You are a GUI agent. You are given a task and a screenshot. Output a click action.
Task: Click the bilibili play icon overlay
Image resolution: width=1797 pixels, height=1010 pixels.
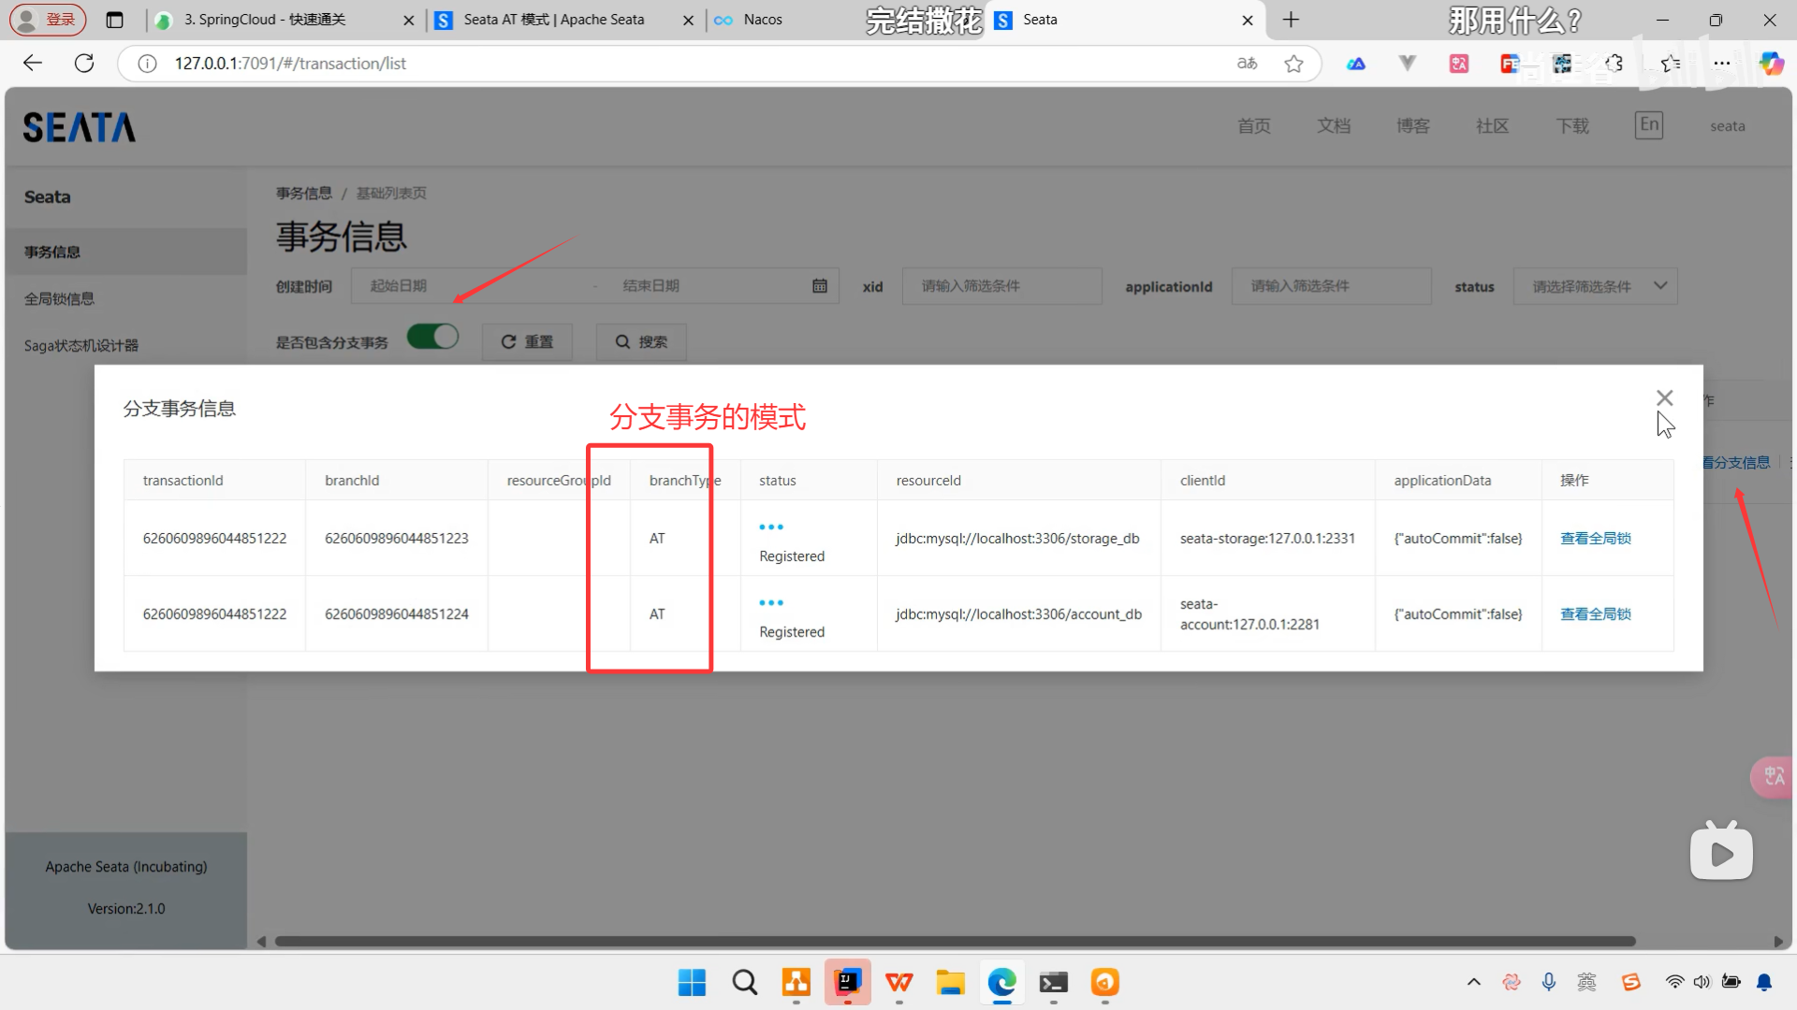pos(1720,852)
